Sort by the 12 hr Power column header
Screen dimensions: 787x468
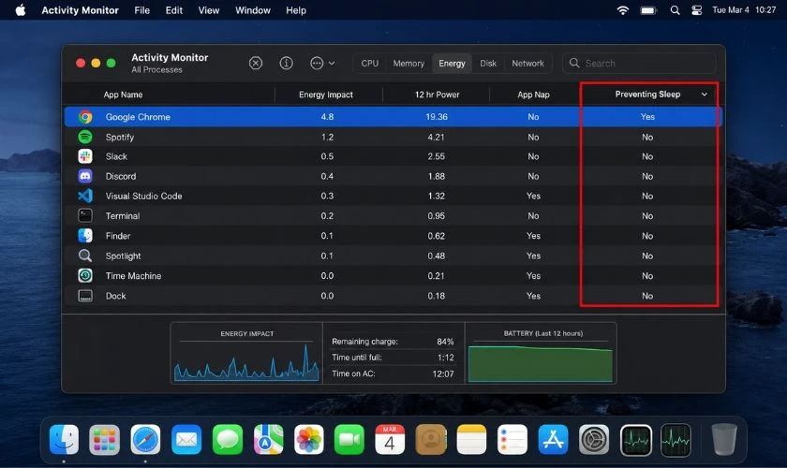[437, 95]
